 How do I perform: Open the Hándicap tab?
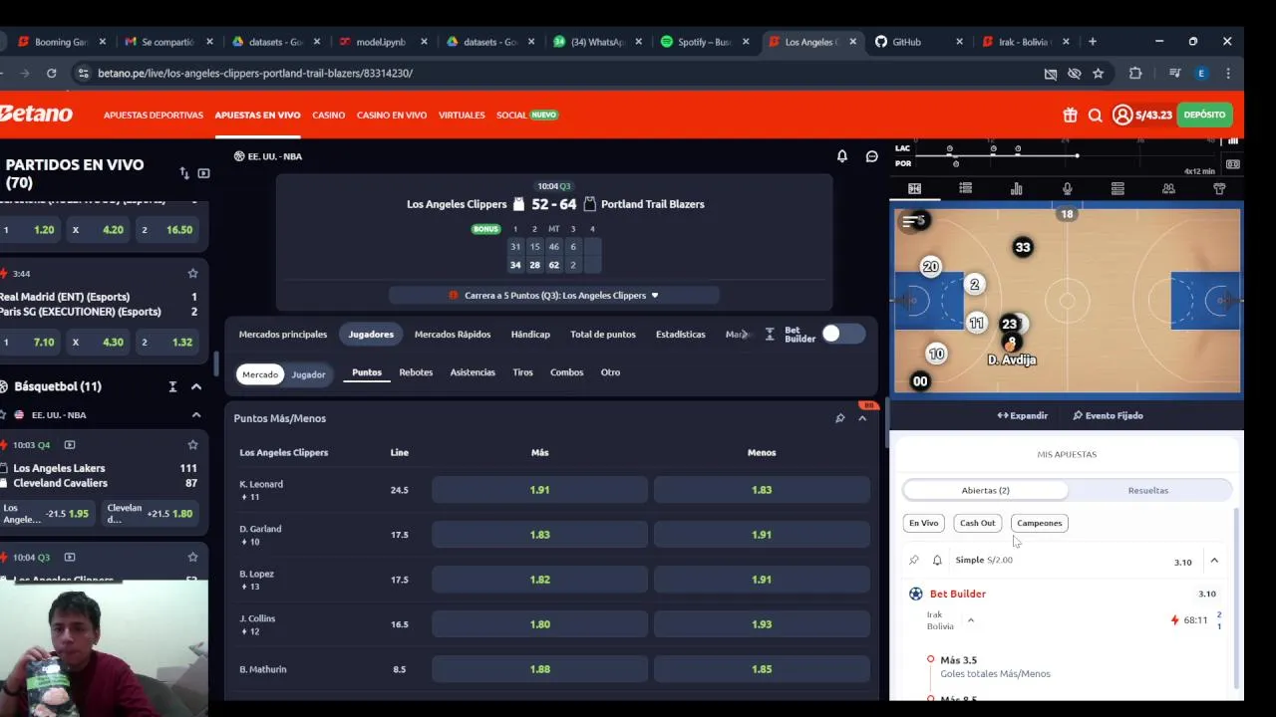tap(530, 335)
